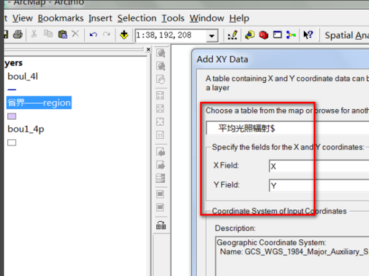
Task: Click inside the map scale box
Action: (x=170, y=36)
